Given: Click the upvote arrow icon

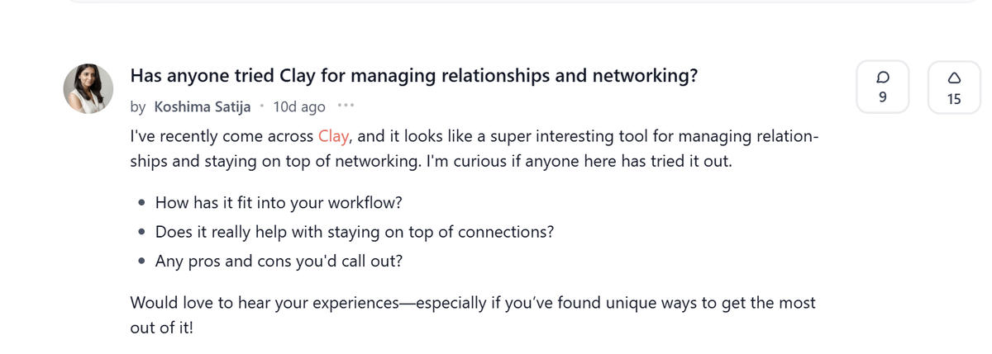Looking at the screenshot, I should [x=955, y=77].
